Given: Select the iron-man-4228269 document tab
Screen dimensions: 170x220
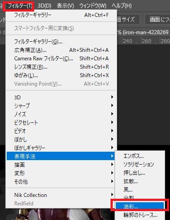Looking at the screenshot, I should [143, 32].
